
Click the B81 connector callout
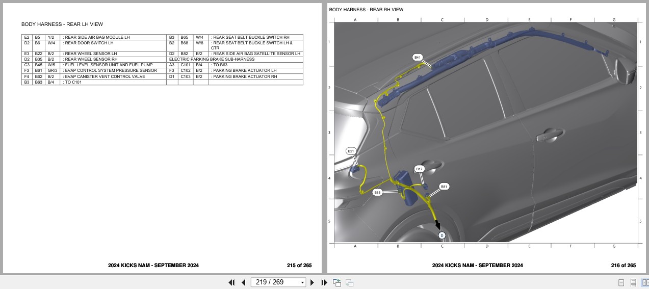click(x=444, y=187)
